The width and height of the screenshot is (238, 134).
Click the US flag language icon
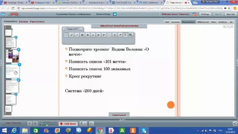[x=194, y=14]
